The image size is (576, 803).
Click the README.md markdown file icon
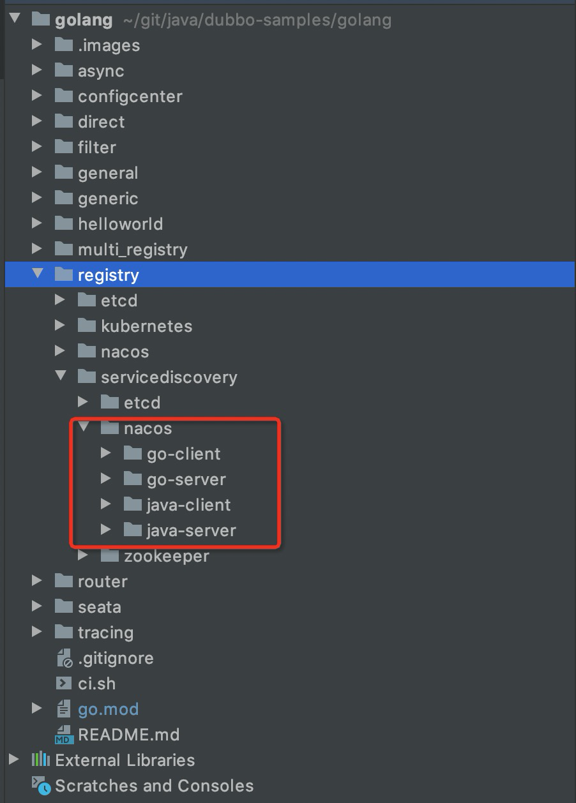pos(64,735)
